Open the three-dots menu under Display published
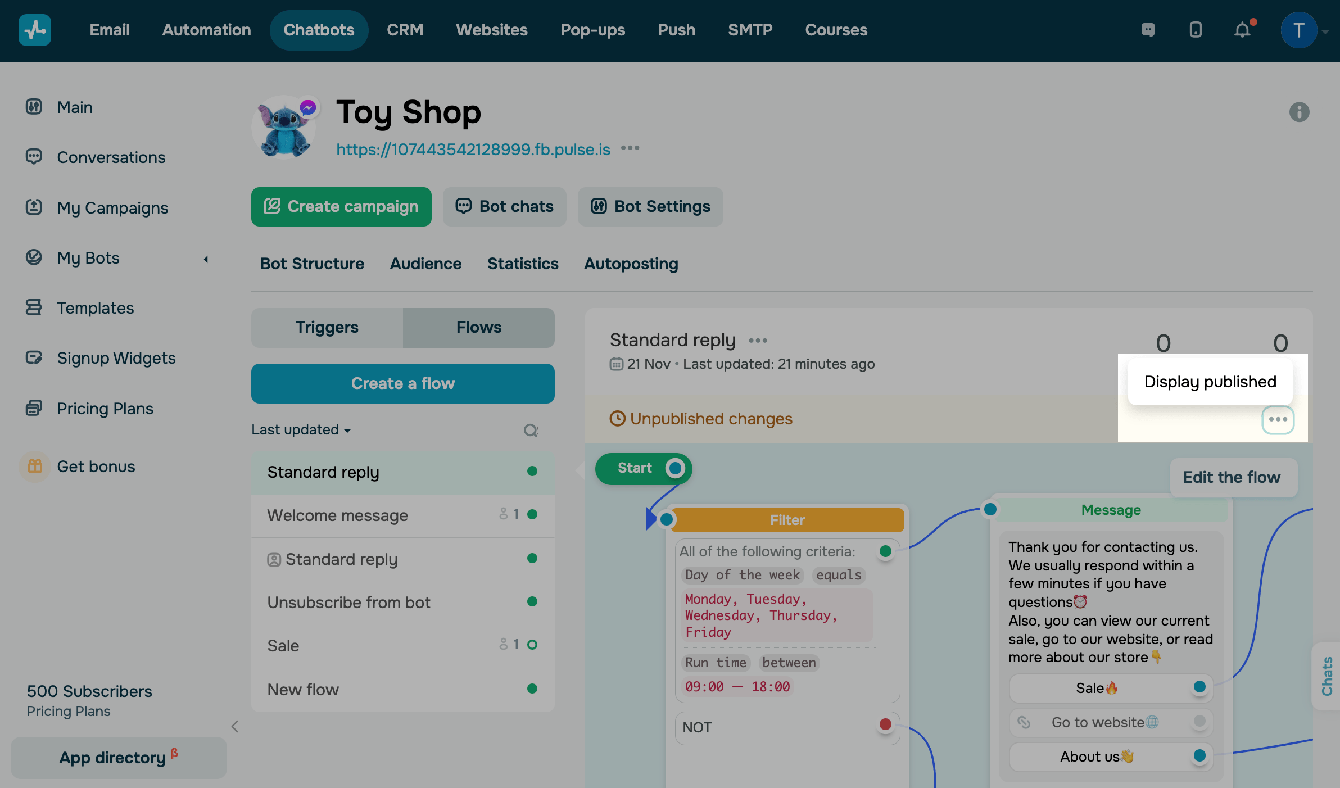Screen dimensions: 1340x788 (x=1278, y=420)
